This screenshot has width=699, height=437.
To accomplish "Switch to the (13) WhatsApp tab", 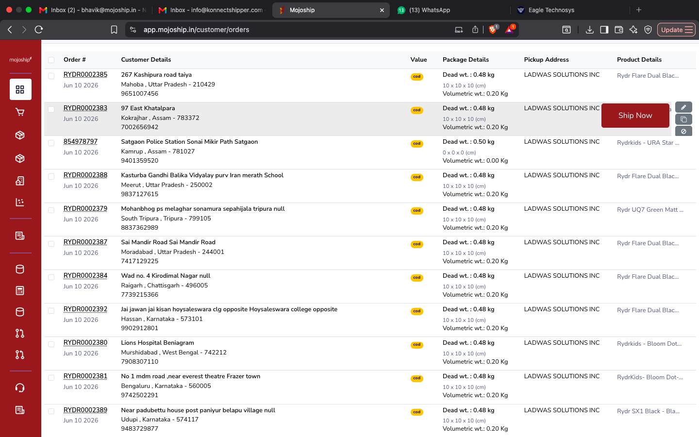I will click(x=449, y=10).
